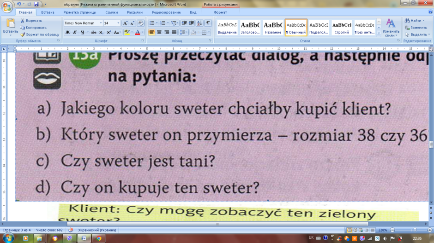Sort text with the A-Z icon

pyautogui.click(x=199, y=23)
